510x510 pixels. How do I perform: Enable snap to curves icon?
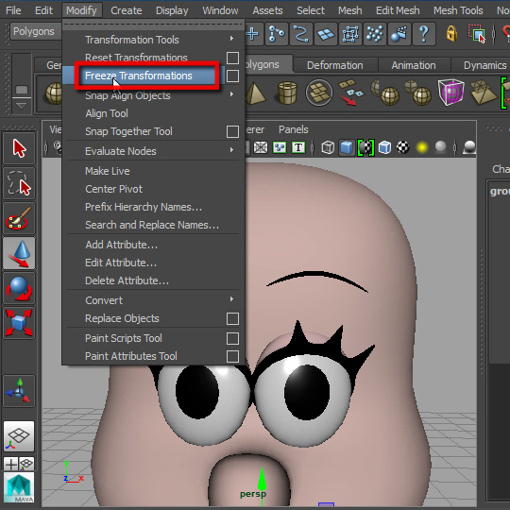click(x=301, y=34)
